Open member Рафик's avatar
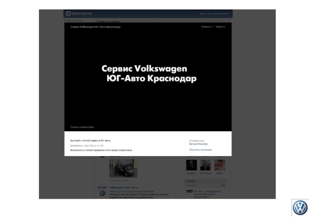This screenshot has height=223, width=323. pos(220,165)
